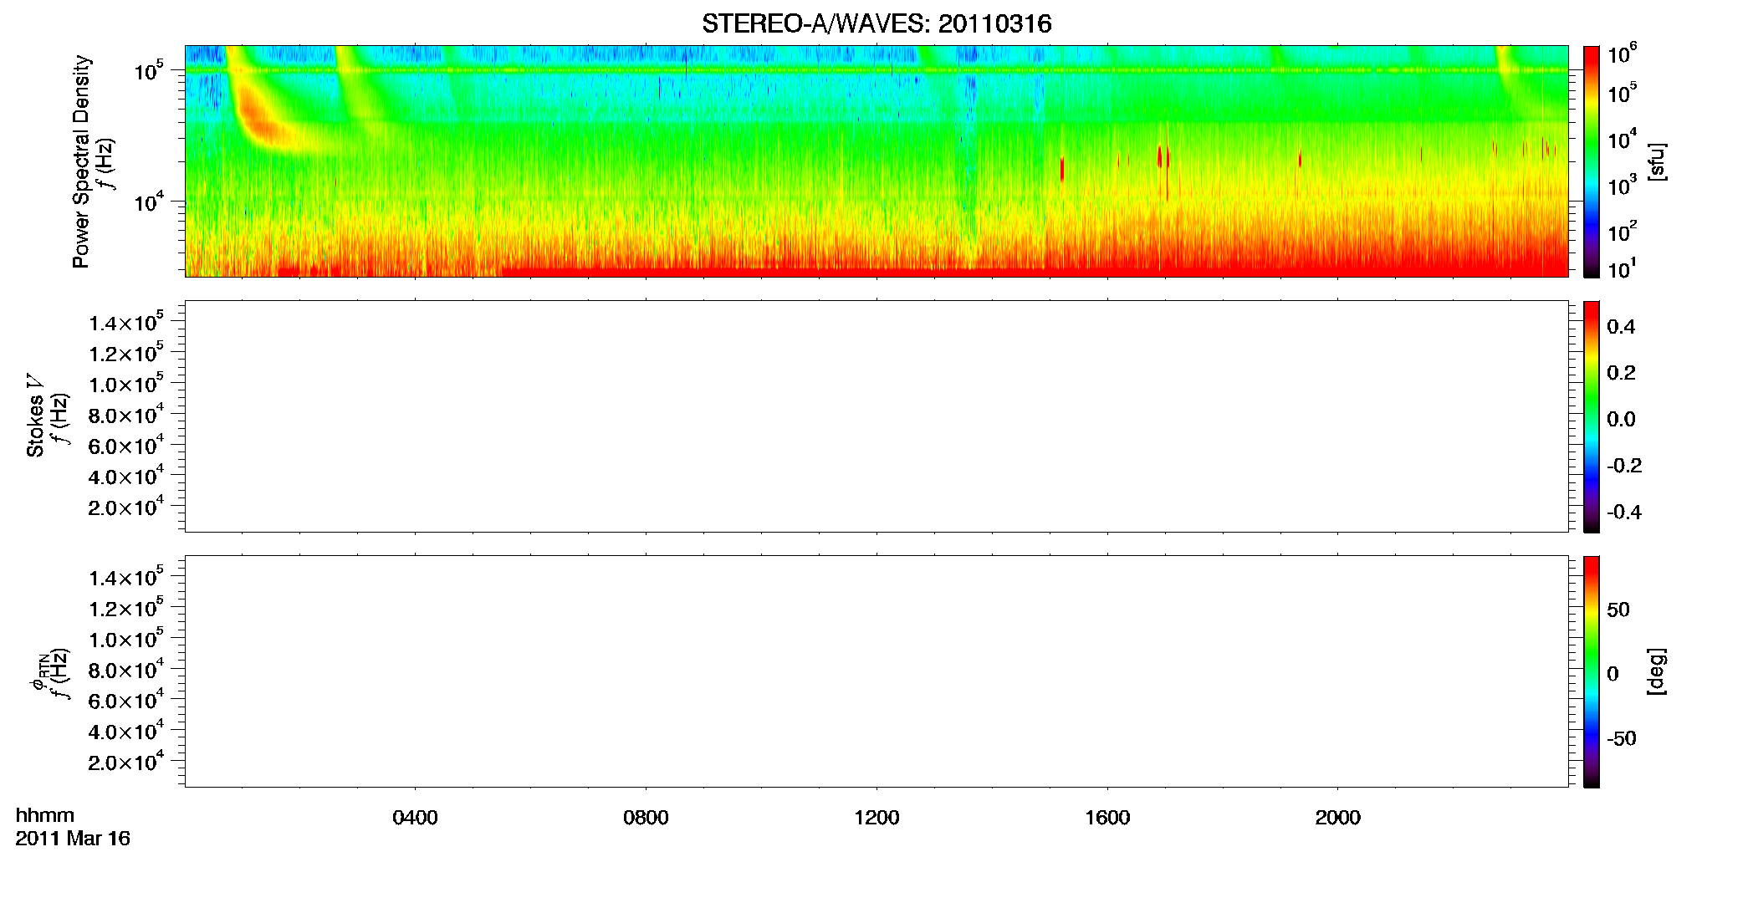Click the power spectral density colorbar
The width and height of the screenshot is (1753, 903).
click(1592, 161)
